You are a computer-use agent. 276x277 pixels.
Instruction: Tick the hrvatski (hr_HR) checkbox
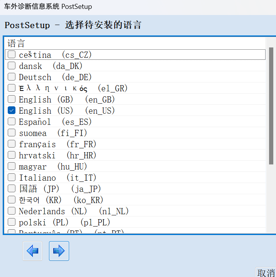coord(12,155)
